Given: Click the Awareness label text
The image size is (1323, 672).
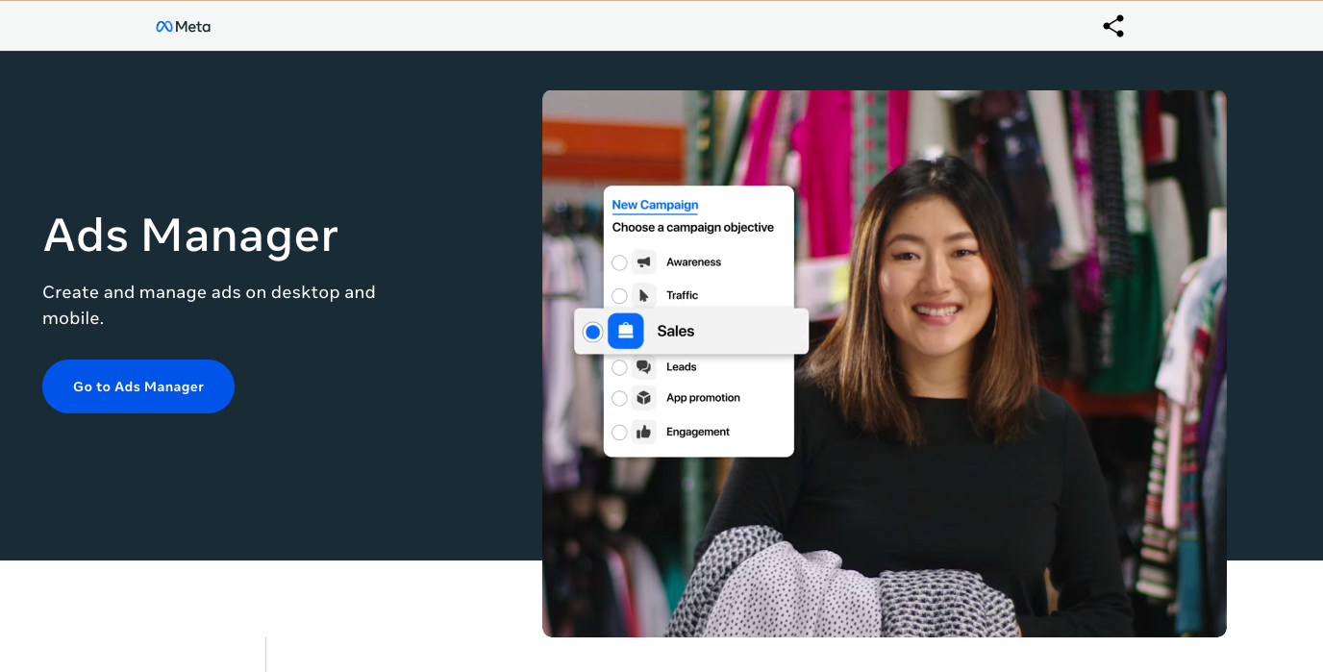Looking at the screenshot, I should [693, 262].
